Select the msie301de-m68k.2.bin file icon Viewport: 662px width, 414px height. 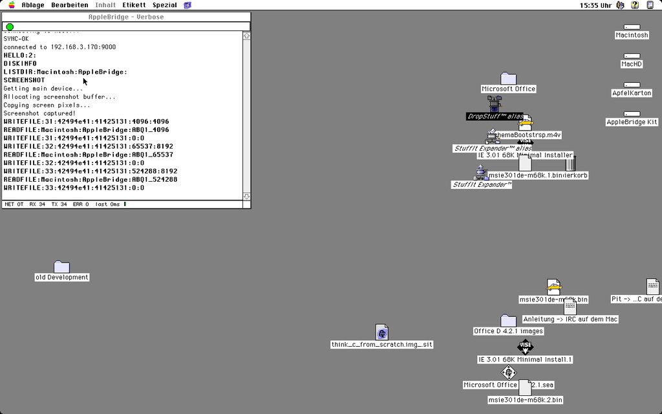[x=525, y=387]
